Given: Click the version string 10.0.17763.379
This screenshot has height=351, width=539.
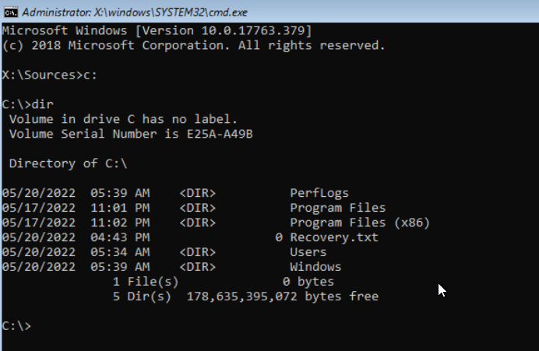Looking at the screenshot, I should pyautogui.click(x=252, y=30).
